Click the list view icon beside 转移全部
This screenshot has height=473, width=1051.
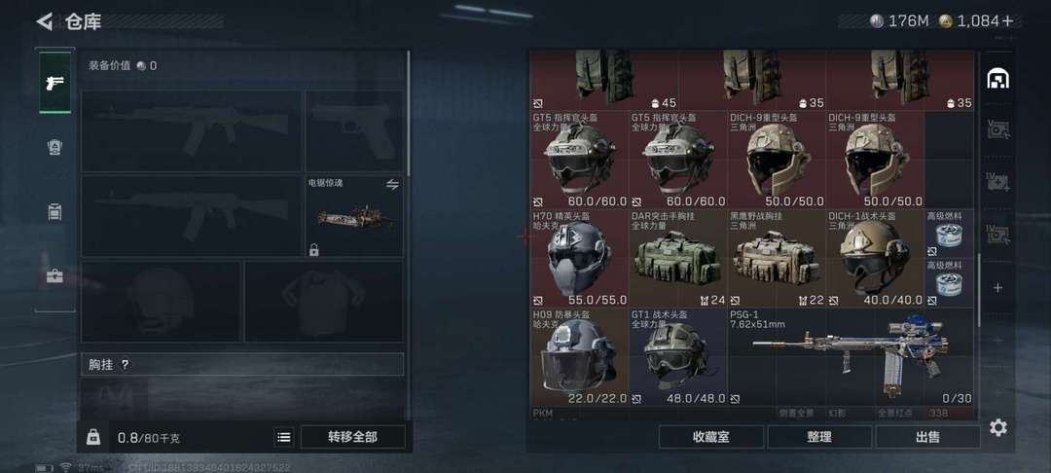(x=284, y=437)
